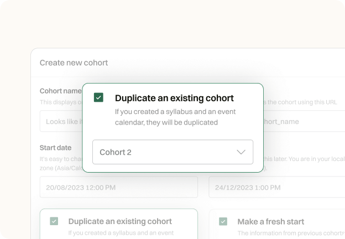Click the Cohort name input field
The height and width of the screenshot is (239, 345).
coord(61,121)
